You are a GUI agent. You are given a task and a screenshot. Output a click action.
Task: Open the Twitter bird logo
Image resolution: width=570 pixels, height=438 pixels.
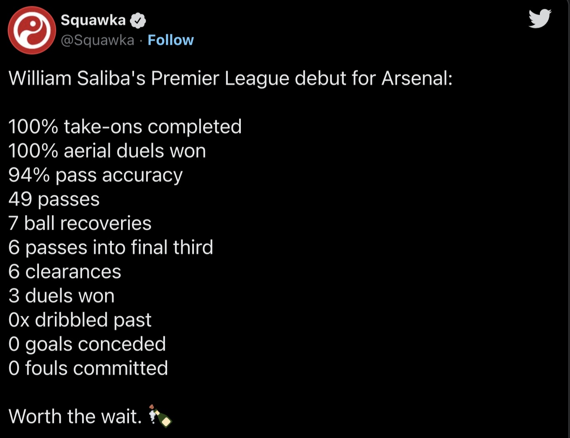click(540, 19)
